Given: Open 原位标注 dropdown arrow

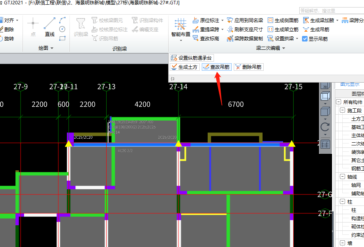Looking at the screenshot, I should 222,21.
